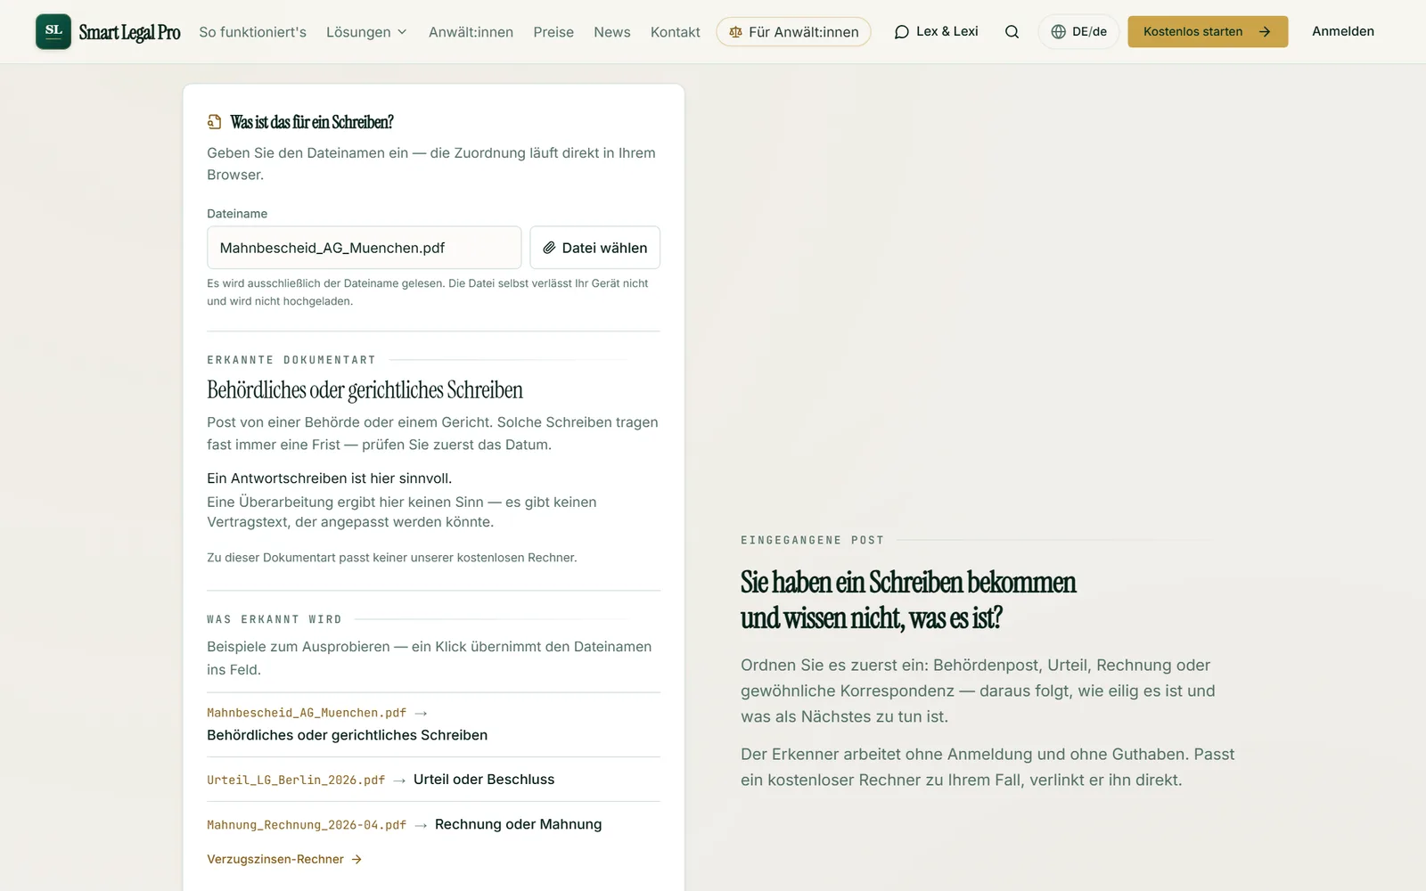Viewport: 1426px width, 891px height.
Task: Click the Rechnung oder Mahnung label
Action: click(518, 824)
